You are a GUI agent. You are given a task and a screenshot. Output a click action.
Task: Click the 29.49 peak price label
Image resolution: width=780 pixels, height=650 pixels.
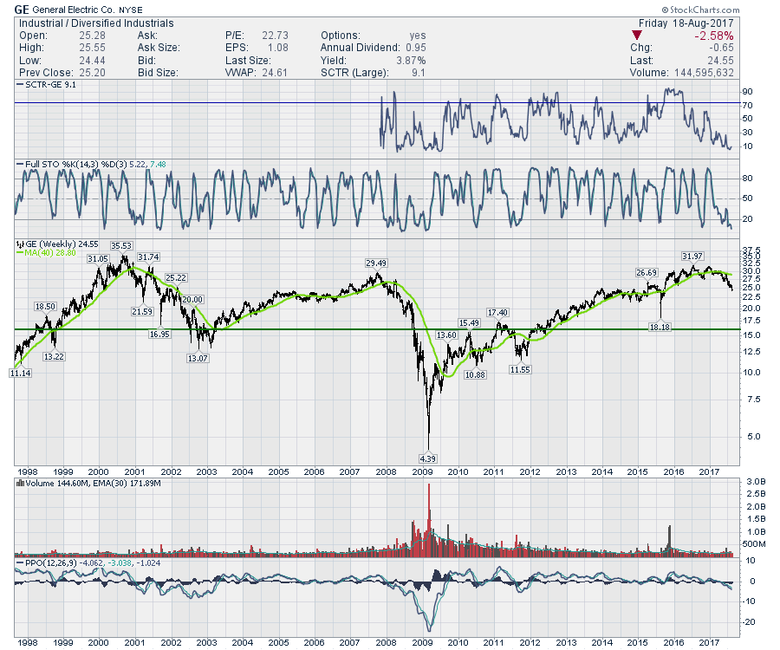click(x=376, y=263)
